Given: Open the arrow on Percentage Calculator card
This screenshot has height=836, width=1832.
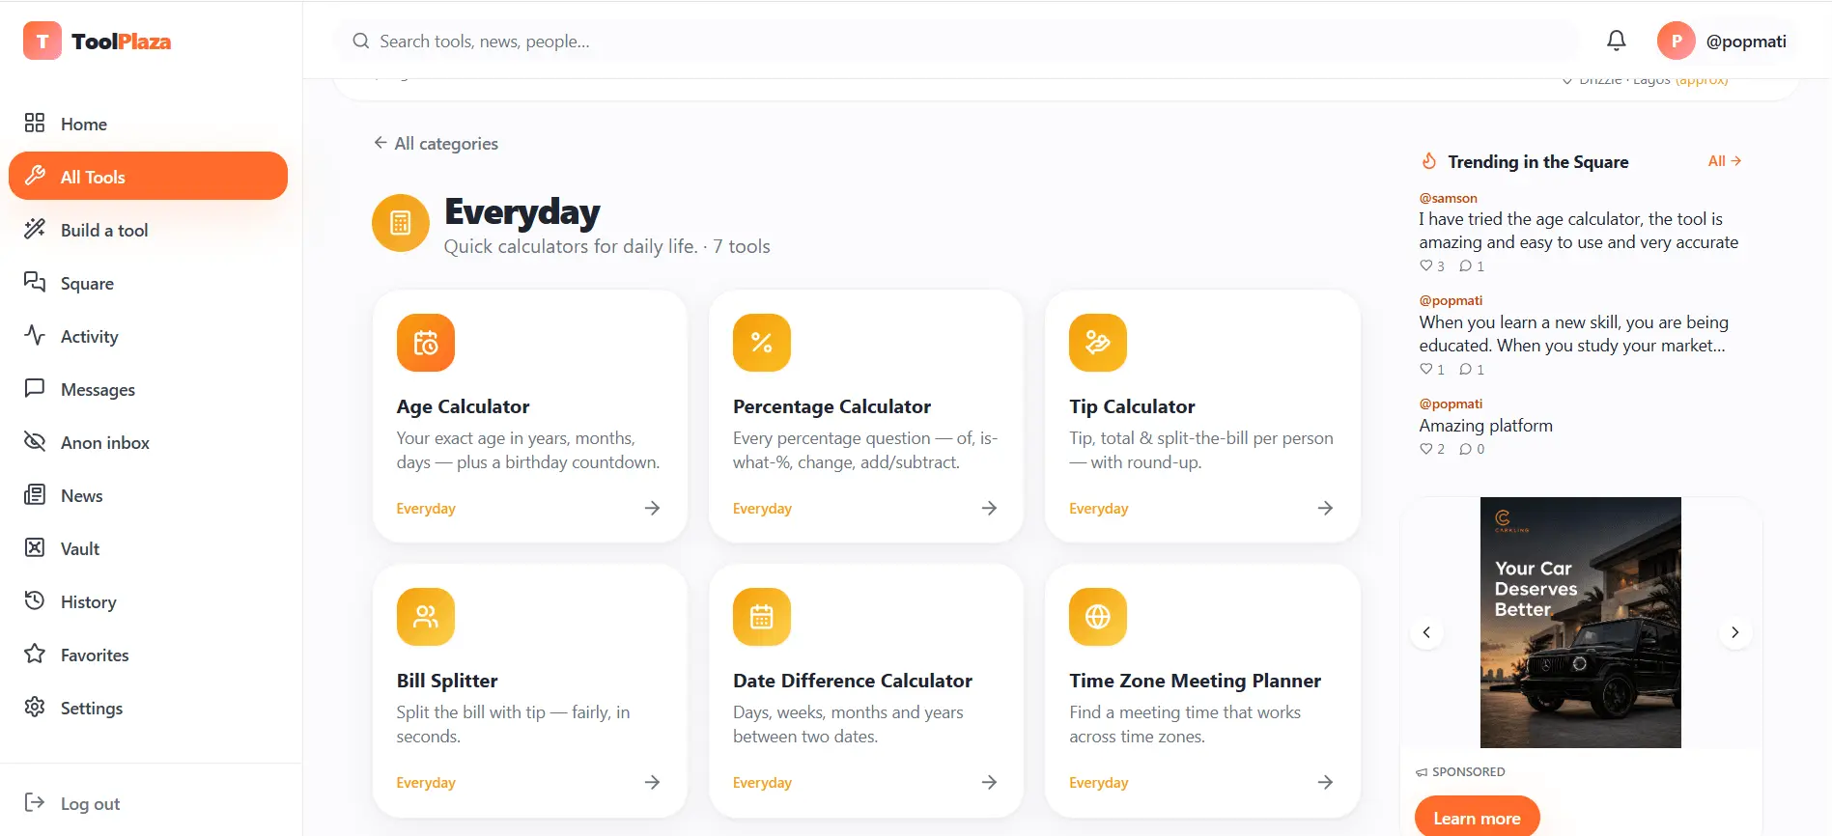Looking at the screenshot, I should click(989, 508).
